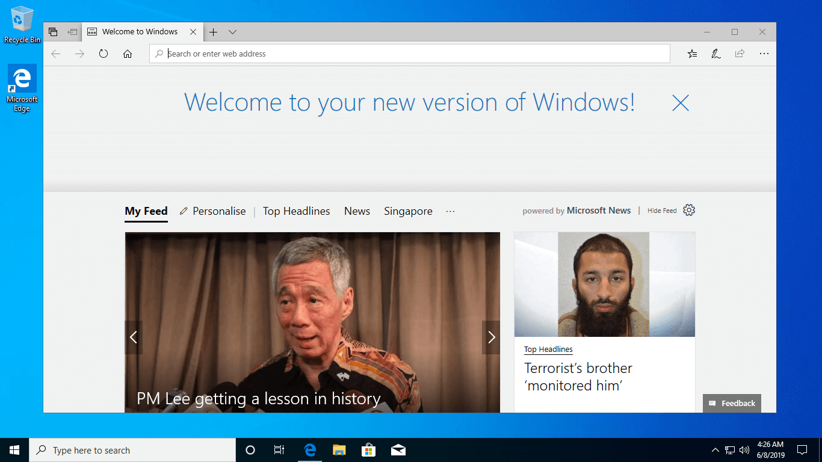
Task: Click Edge icon on taskbar
Action: [310, 450]
